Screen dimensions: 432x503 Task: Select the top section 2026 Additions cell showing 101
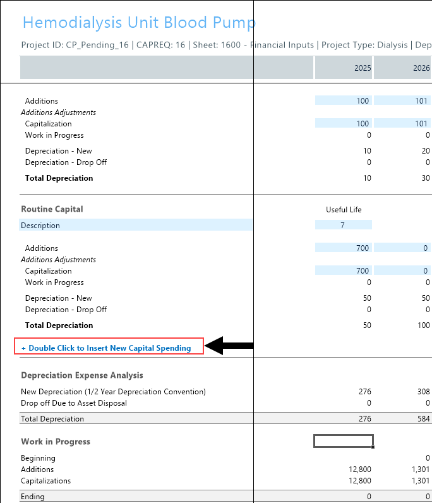click(403, 100)
